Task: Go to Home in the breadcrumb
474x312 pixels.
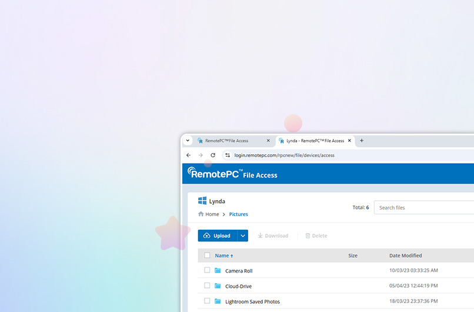Action: pos(212,214)
